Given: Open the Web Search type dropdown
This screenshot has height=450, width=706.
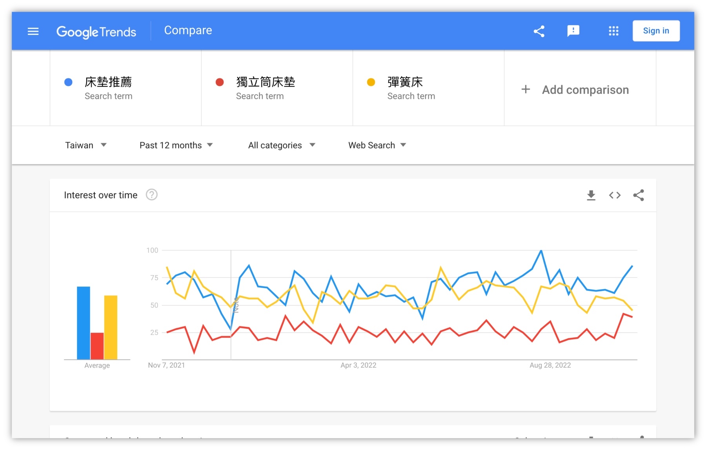Looking at the screenshot, I should (x=377, y=145).
